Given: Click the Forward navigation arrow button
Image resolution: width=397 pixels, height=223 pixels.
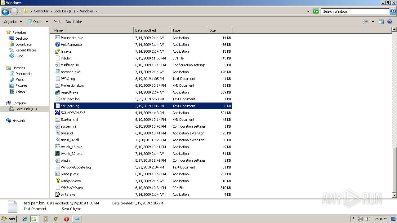Looking at the screenshot, I should (14, 12).
